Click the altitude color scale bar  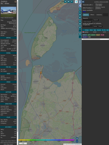coord(46,140)
